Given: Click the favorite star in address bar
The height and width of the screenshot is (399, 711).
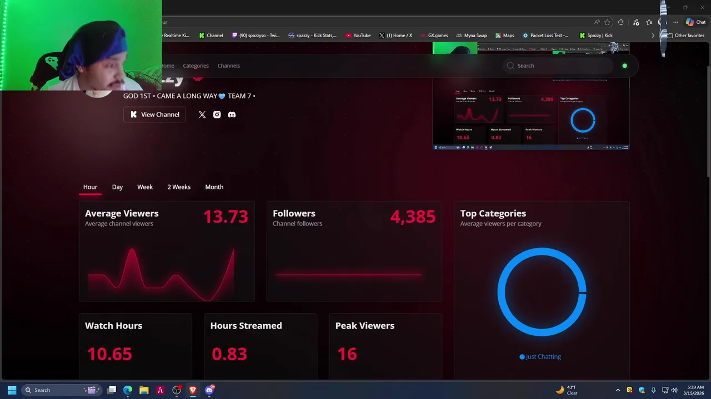Looking at the screenshot, I should point(607,22).
